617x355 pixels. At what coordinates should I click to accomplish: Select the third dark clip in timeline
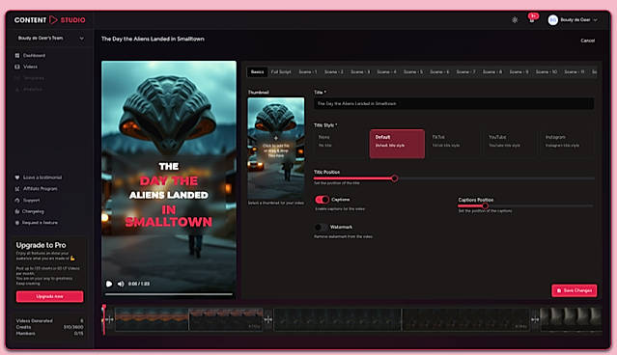pos(337,319)
